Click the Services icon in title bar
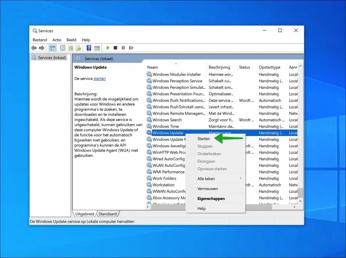346x258 pixels. click(35, 30)
